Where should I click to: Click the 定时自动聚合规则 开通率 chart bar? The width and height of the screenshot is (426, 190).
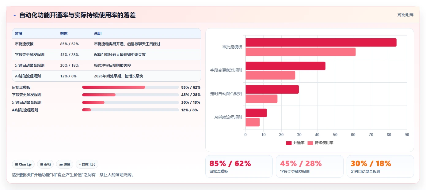point(272,89)
